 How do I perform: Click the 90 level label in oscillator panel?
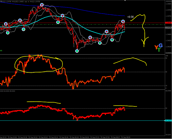pyautogui.click(x=166, y=58)
